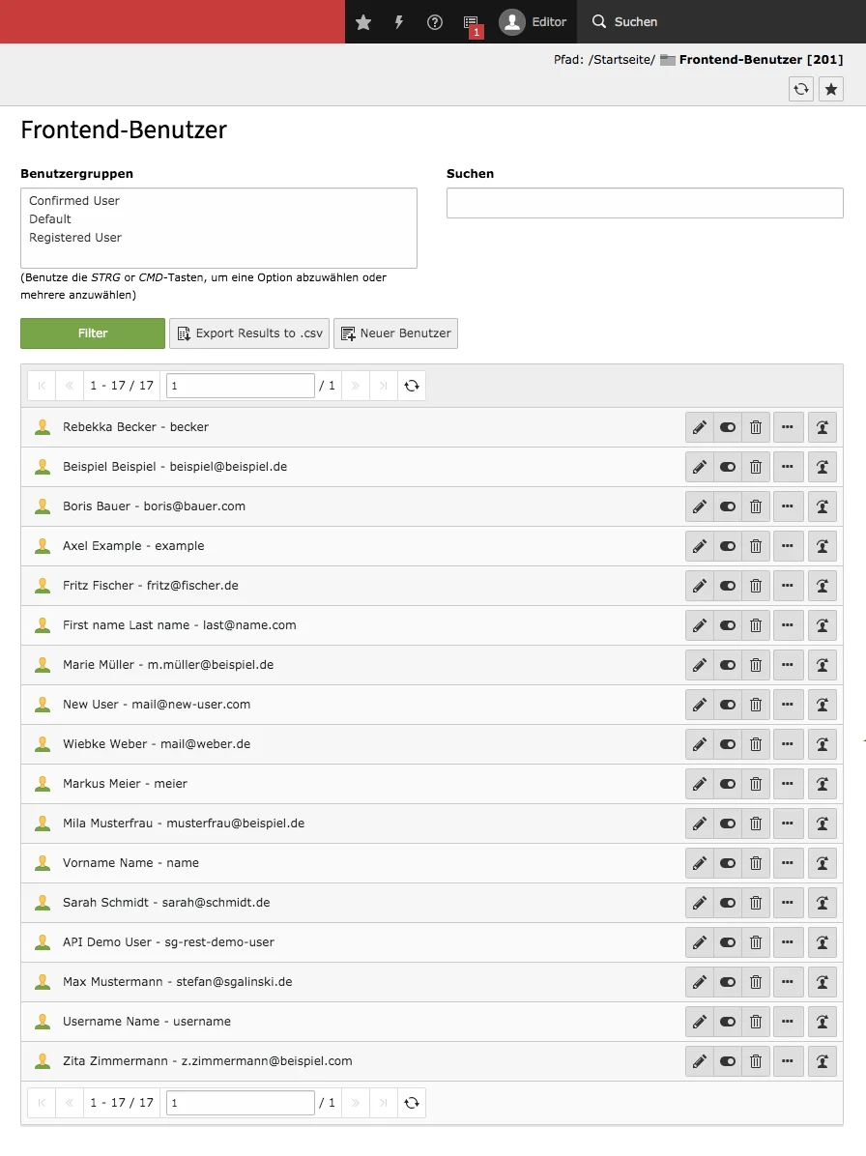The image size is (866, 1156).
Task: Open notifications via the badge icon
Action: coord(471,21)
